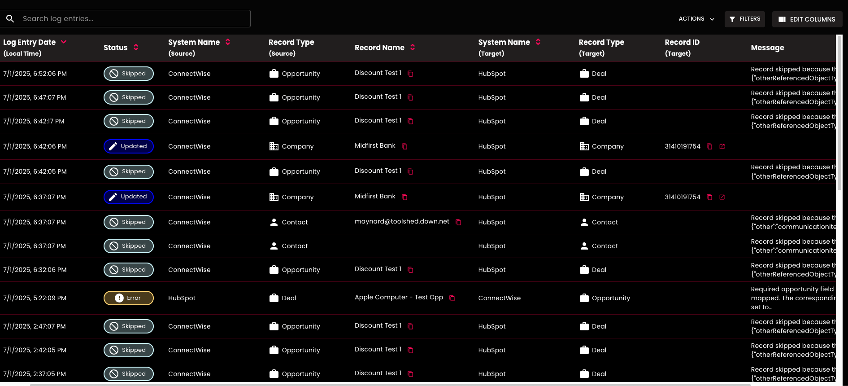Click HubSpot source system in Error row

182,298
